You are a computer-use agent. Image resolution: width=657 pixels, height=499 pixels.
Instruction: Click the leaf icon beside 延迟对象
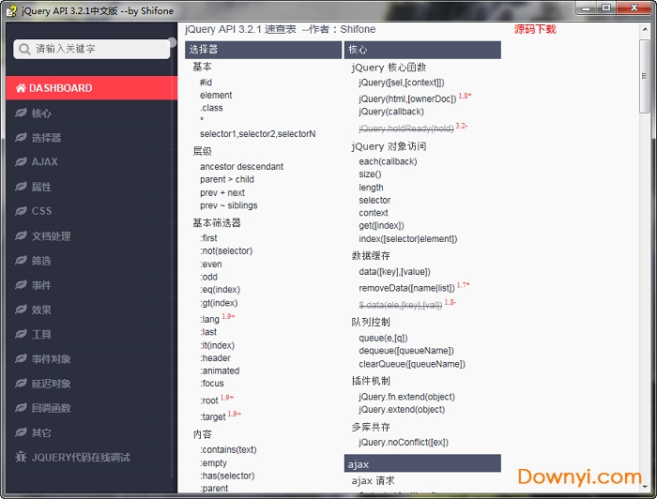[x=21, y=384]
